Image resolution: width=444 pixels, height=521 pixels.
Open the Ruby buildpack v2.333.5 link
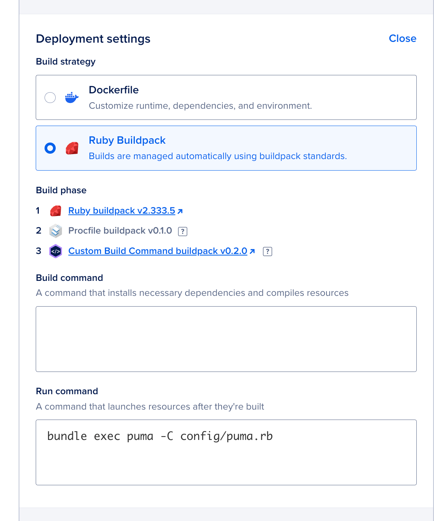[x=121, y=211]
